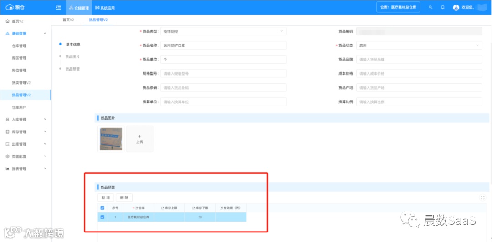Open the uploaded product image thumbnail
The height and width of the screenshot is (242, 492).
pos(111,139)
